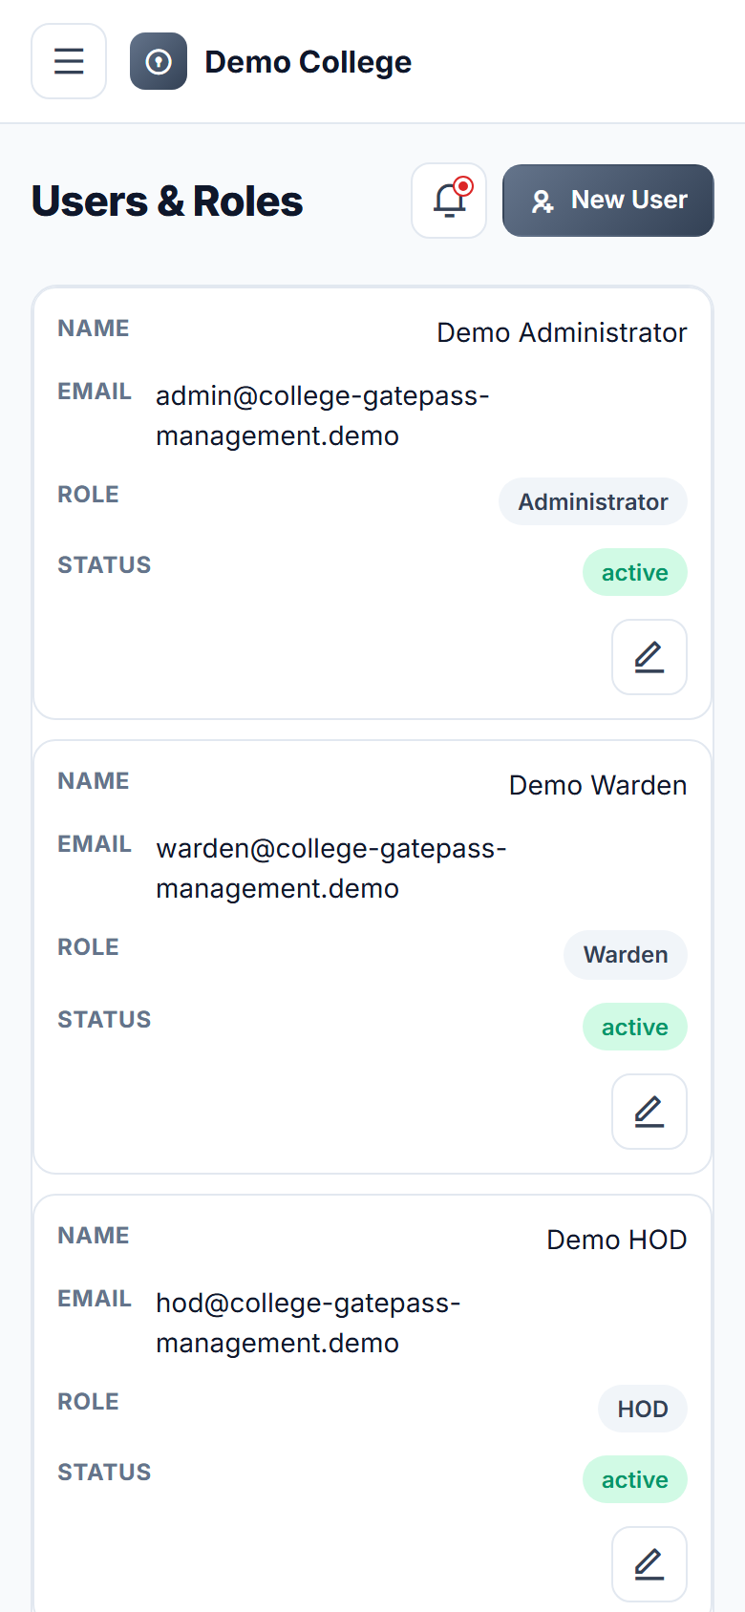Edit the Demo HOD user

[649, 1564]
